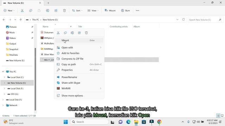Expand the recent locations dropdown arrow
Image resolution: width=225 pixels, height=126 pixels.
coord(15,20)
